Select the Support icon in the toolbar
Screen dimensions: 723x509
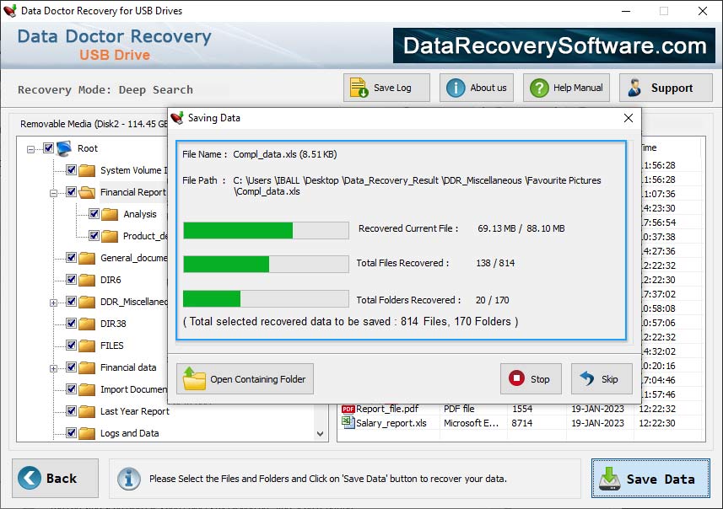[x=634, y=87]
